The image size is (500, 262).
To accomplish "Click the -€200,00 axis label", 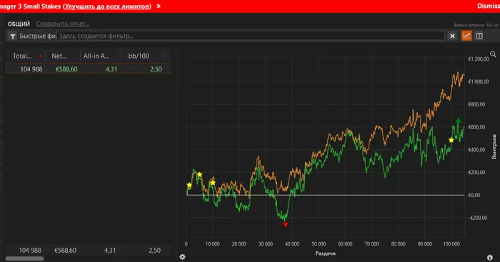I will 478,218.
